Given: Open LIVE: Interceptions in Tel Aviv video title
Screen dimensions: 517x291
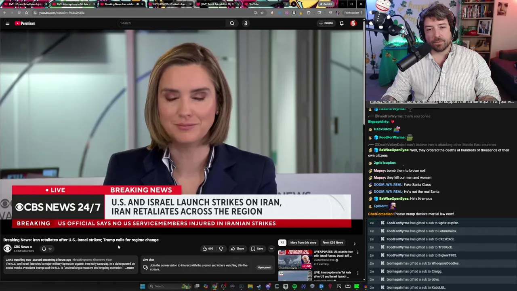Looking at the screenshot, I should coord(332,274).
